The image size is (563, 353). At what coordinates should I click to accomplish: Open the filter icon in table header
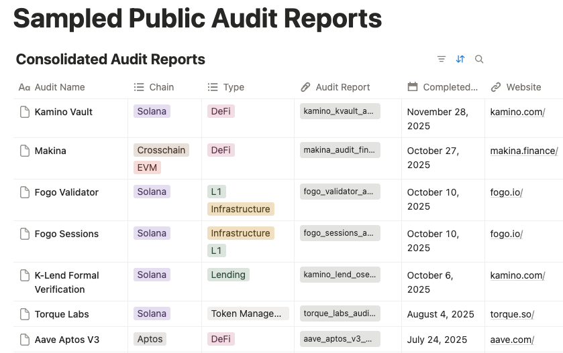click(x=442, y=59)
